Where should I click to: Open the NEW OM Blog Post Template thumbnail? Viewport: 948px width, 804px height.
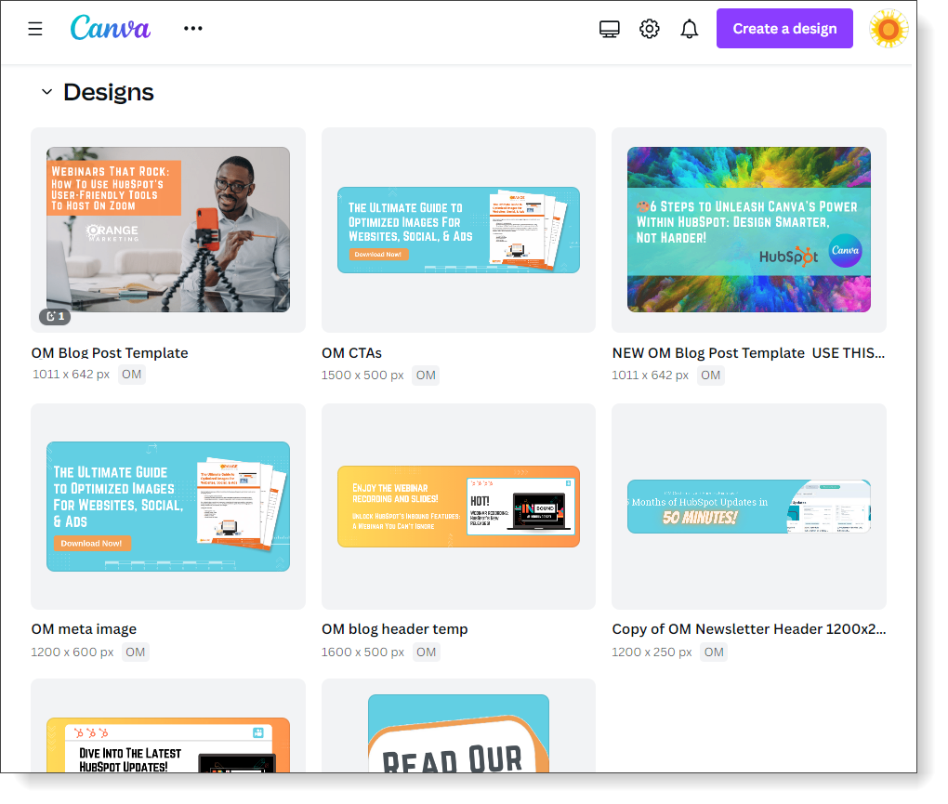tap(748, 230)
